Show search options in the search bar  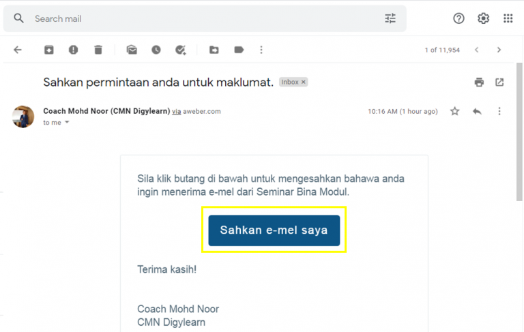coord(390,18)
